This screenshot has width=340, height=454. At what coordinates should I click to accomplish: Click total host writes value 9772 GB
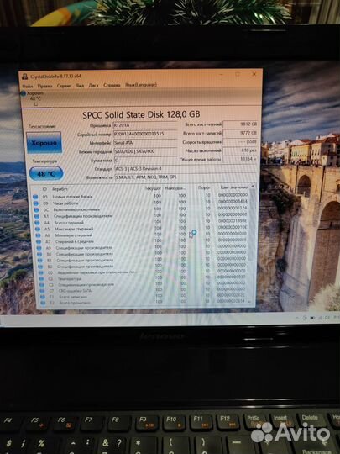tap(240, 133)
